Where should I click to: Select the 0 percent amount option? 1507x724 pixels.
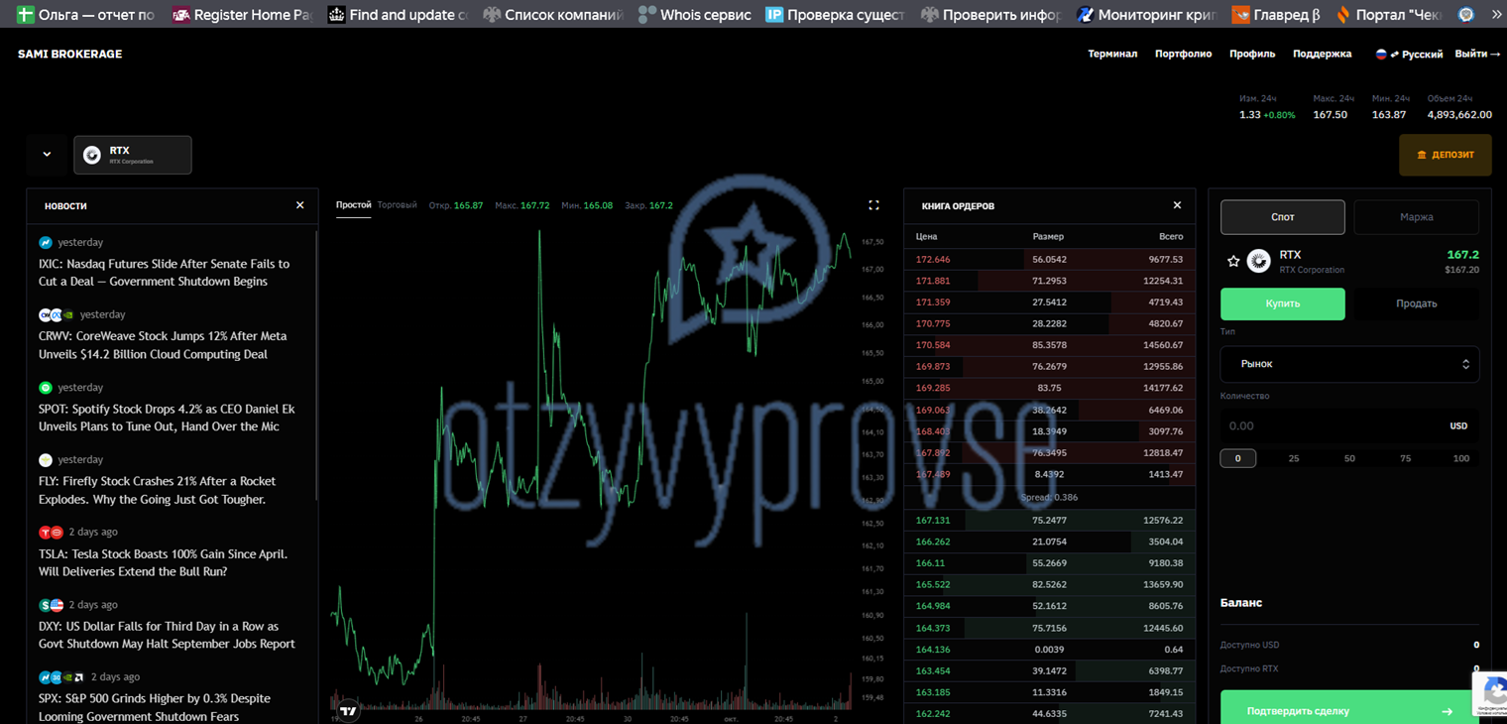(x=1237, y=458)
